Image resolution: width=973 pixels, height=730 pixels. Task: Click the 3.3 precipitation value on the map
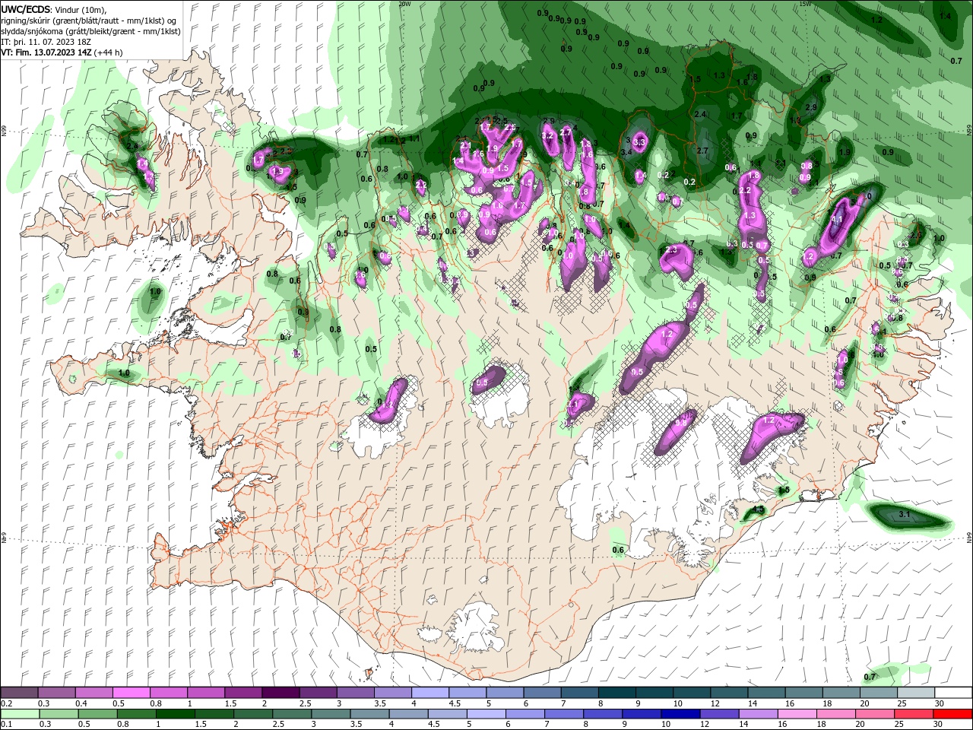(x=639, y=142)
